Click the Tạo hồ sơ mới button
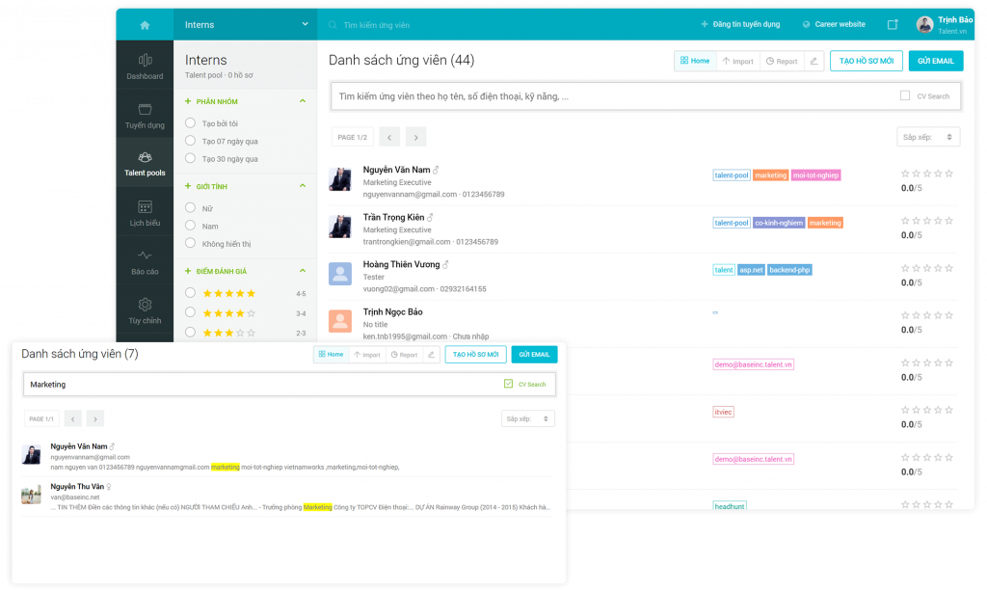The height and width of the screenshot is (591, 987). pos(866,61)
